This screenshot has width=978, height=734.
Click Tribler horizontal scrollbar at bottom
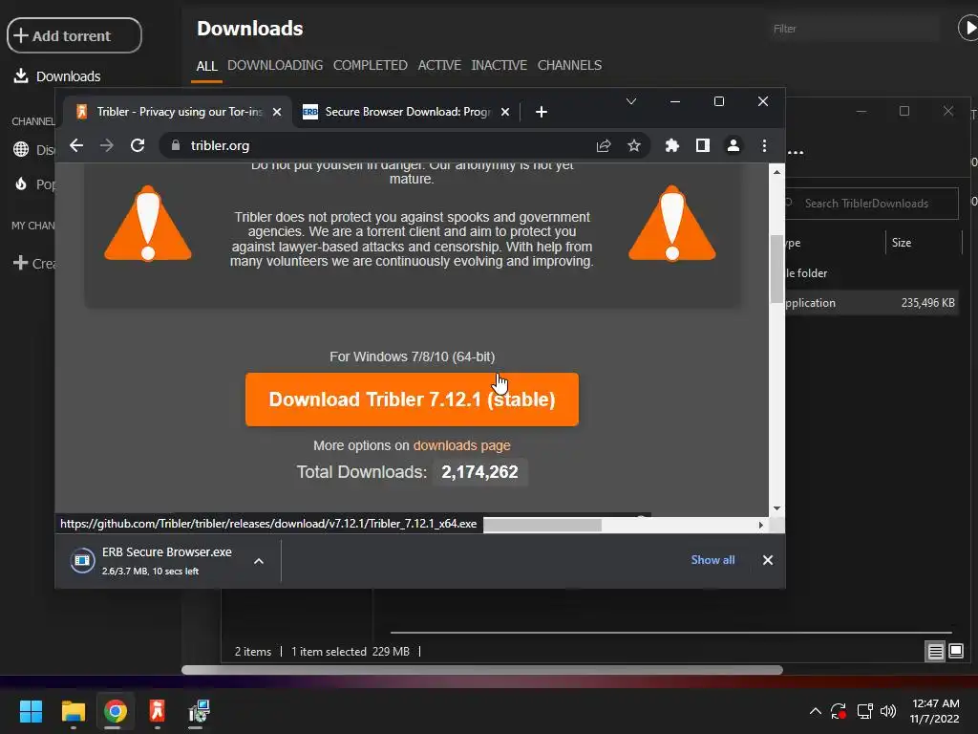482,670
